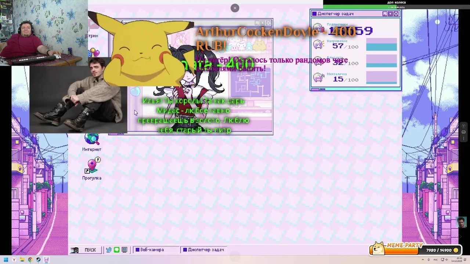Click the seated man photo overlay

pyautogui.click(x=78, y=95)
